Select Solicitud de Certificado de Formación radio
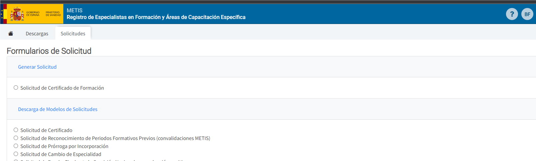This screenshot has width=536, height=161. point(16,88)
